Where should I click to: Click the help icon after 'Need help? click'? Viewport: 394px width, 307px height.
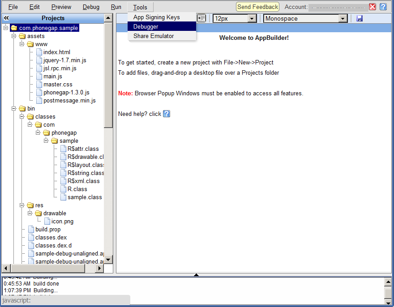click(167, 114)
